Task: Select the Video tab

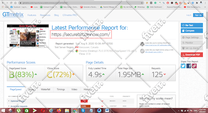Action: click(x=74, y=89)
